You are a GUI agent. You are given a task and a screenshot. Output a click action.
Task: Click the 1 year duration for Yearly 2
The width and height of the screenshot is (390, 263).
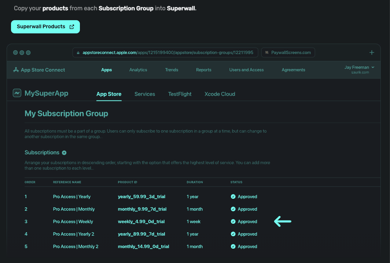(192, 234)
